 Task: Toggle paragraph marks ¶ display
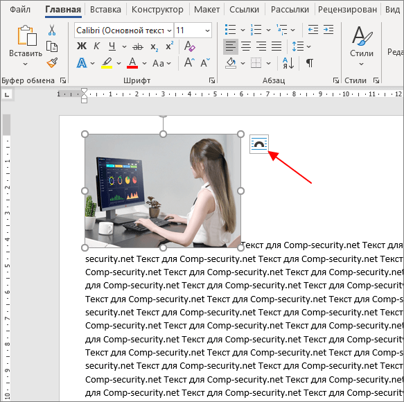[310, 63]
